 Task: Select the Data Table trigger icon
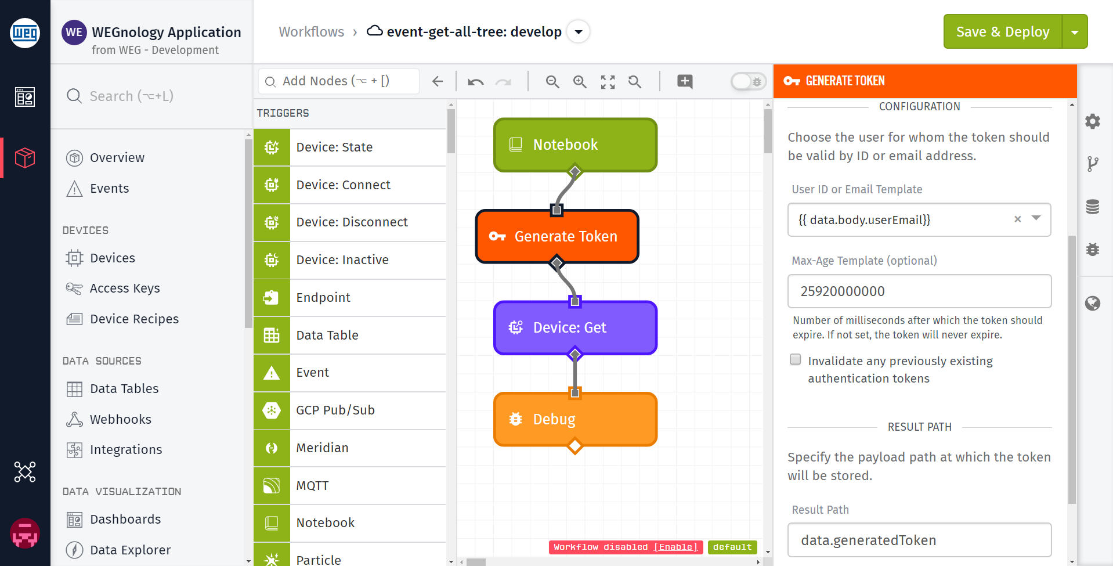[272, 335]
